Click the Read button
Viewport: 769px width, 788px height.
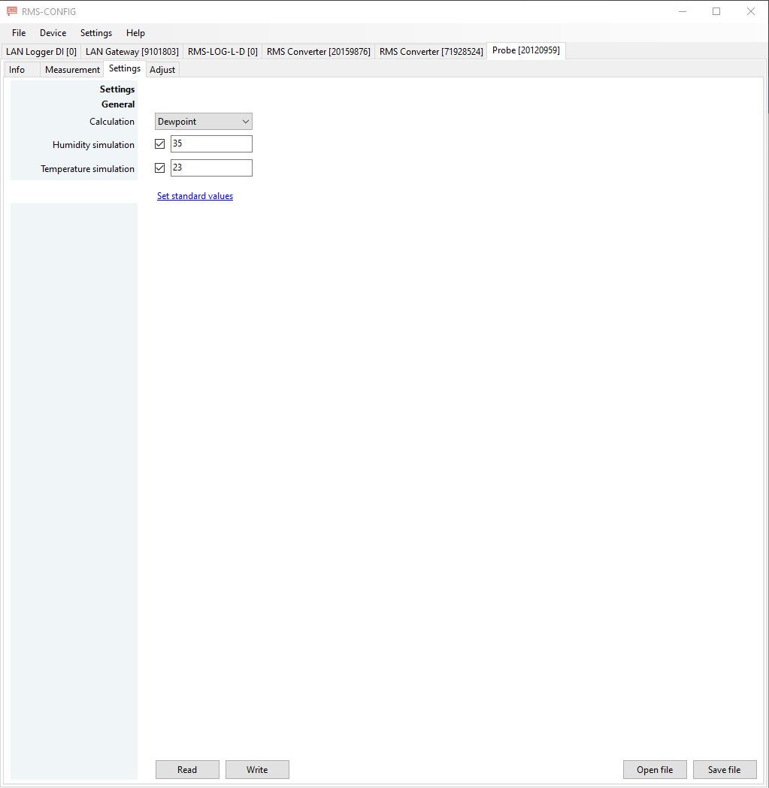tap(187, 769)
